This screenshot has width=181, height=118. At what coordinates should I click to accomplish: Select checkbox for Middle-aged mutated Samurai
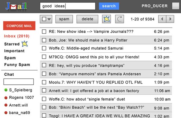pos(44,48)
